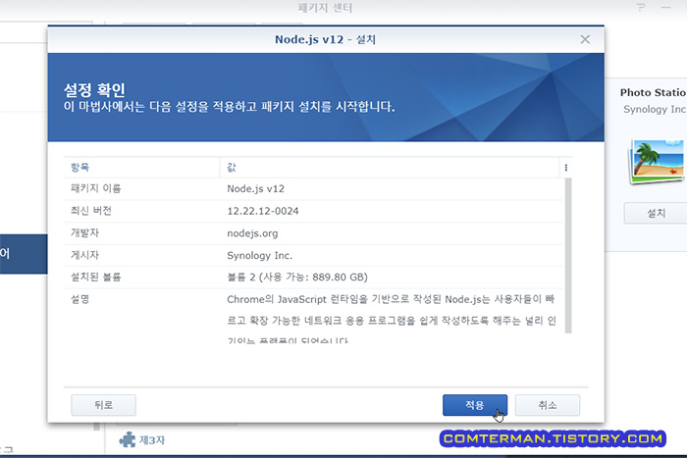Select the 패키지 이름 row label
This screenshot has height=458, width=687.
click(95, 188)
